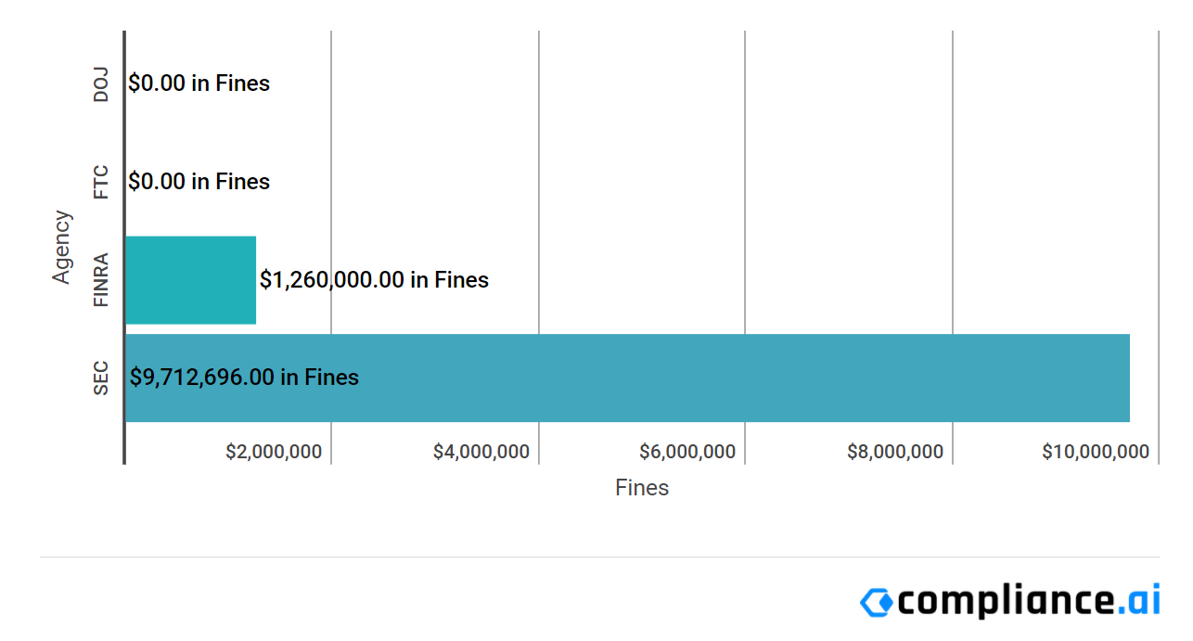Click the Fines horizontal axis title
This screenshot has height=641, width=1193.
click(x=642, y=488)
